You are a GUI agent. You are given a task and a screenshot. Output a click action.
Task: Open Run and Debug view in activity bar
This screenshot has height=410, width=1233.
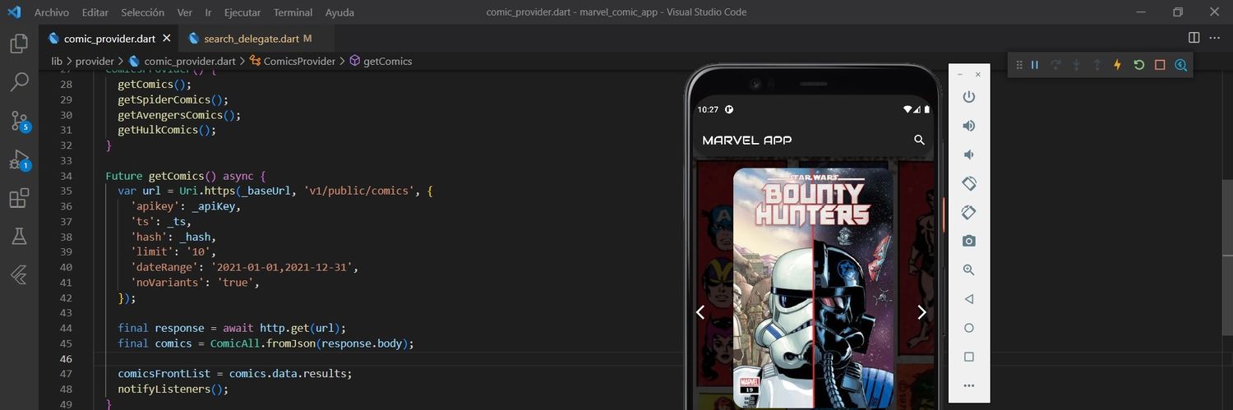point(20,160)
